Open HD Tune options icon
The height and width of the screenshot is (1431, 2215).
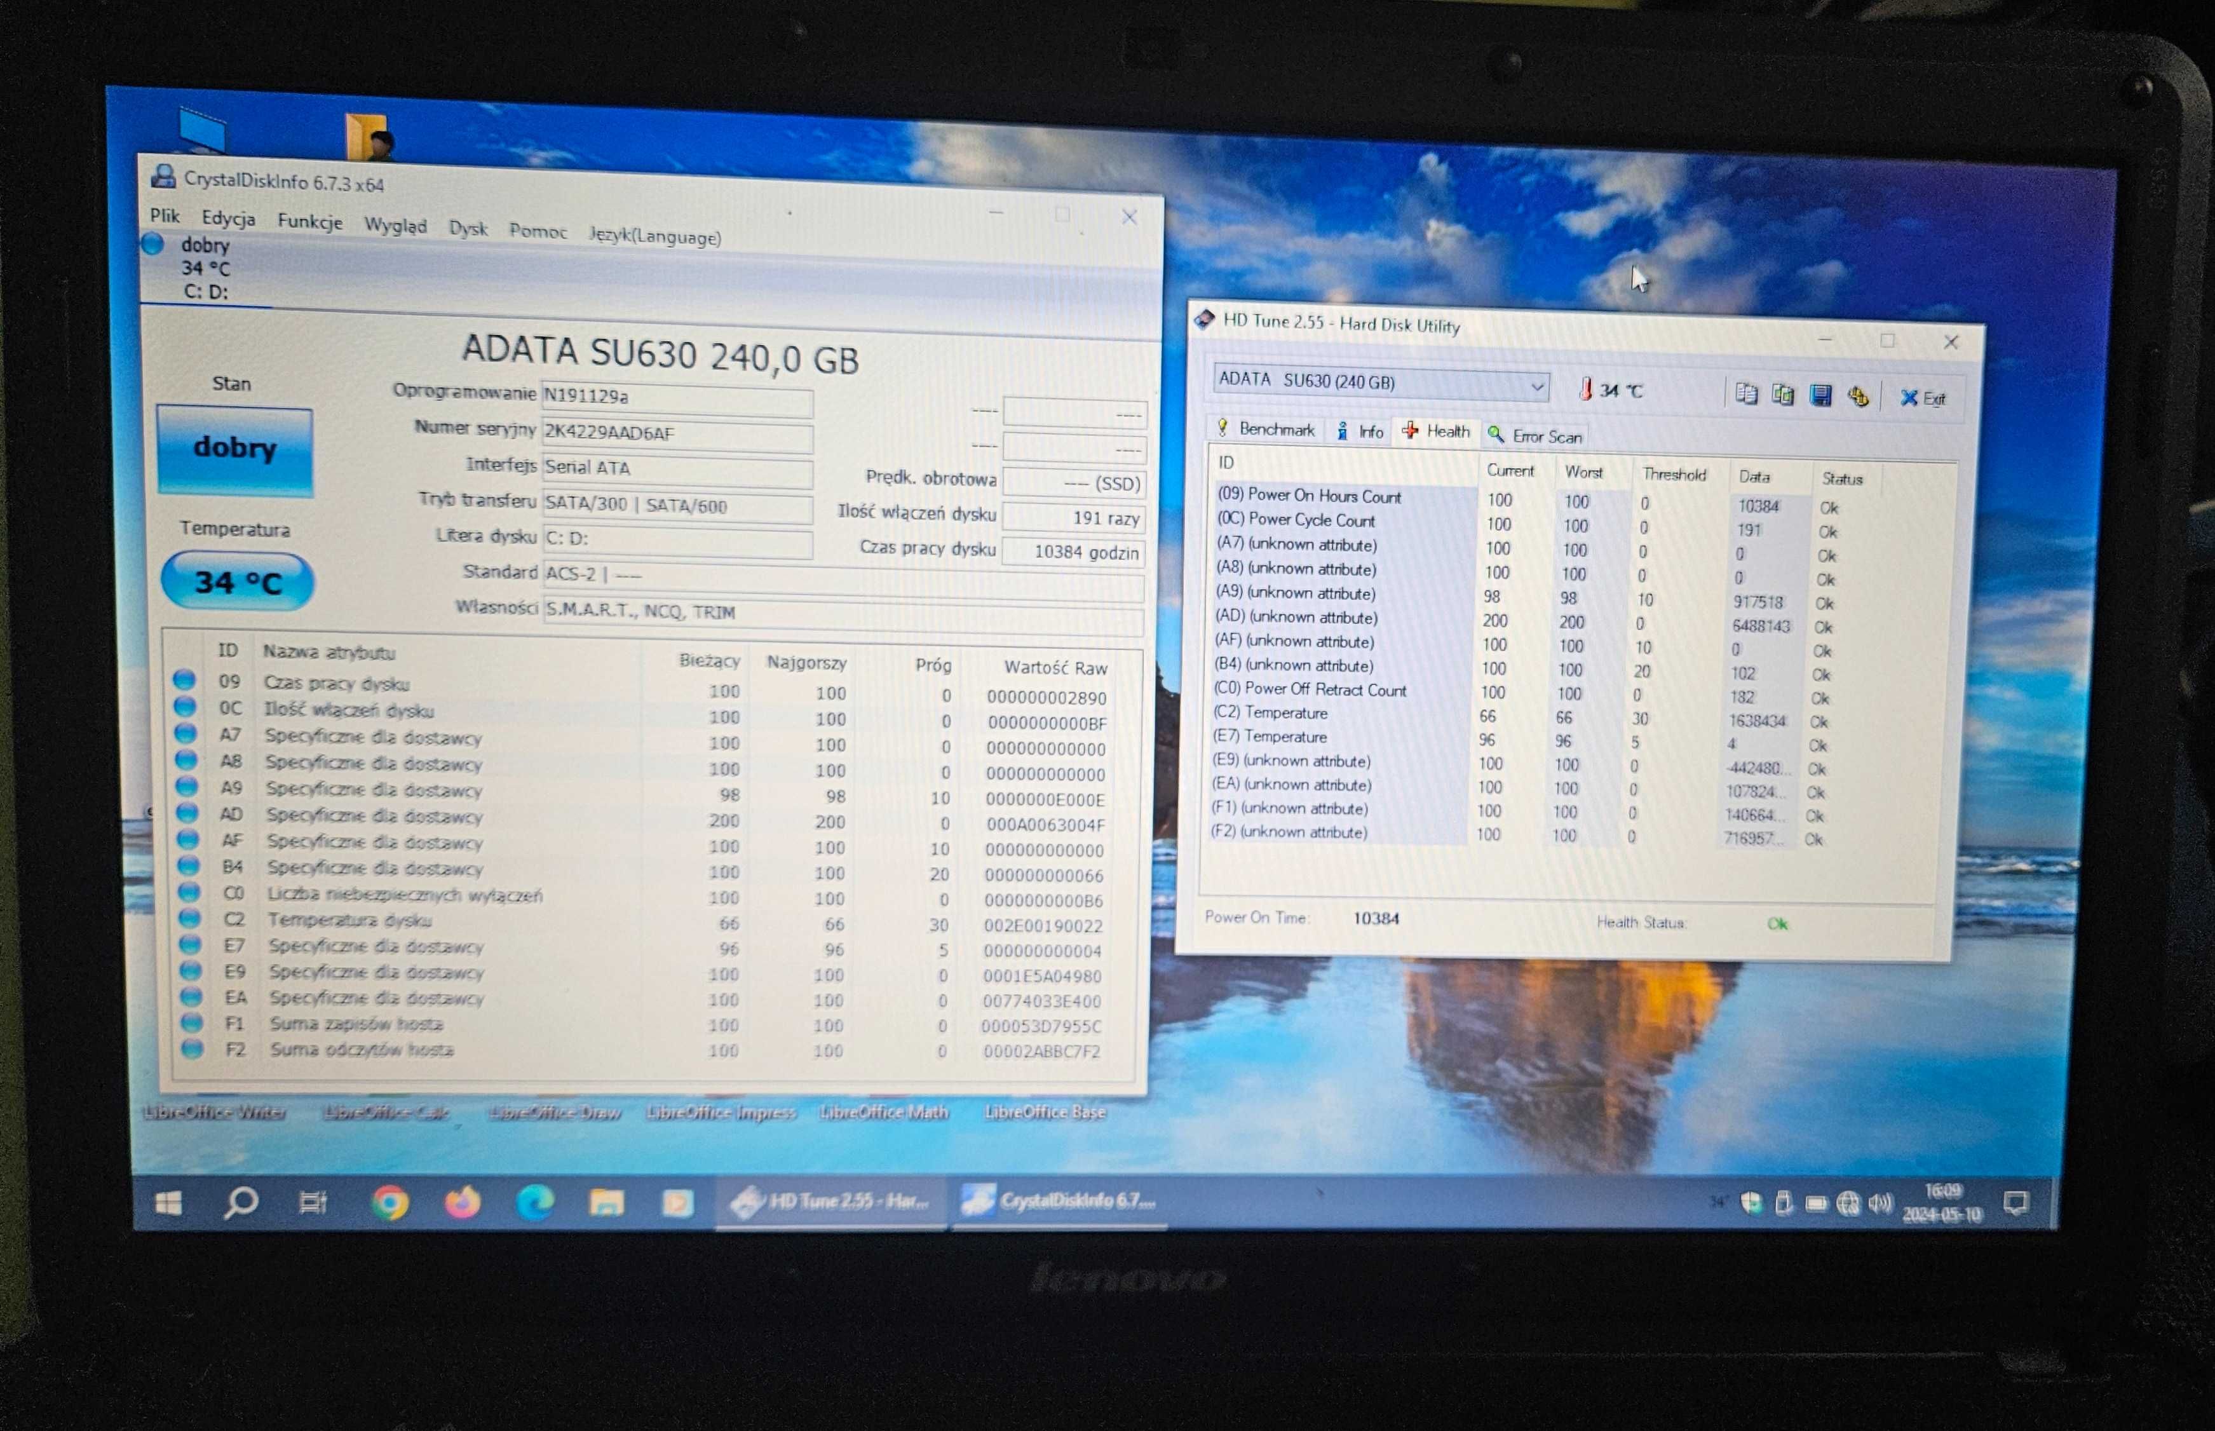click(x=1858, y=397)
